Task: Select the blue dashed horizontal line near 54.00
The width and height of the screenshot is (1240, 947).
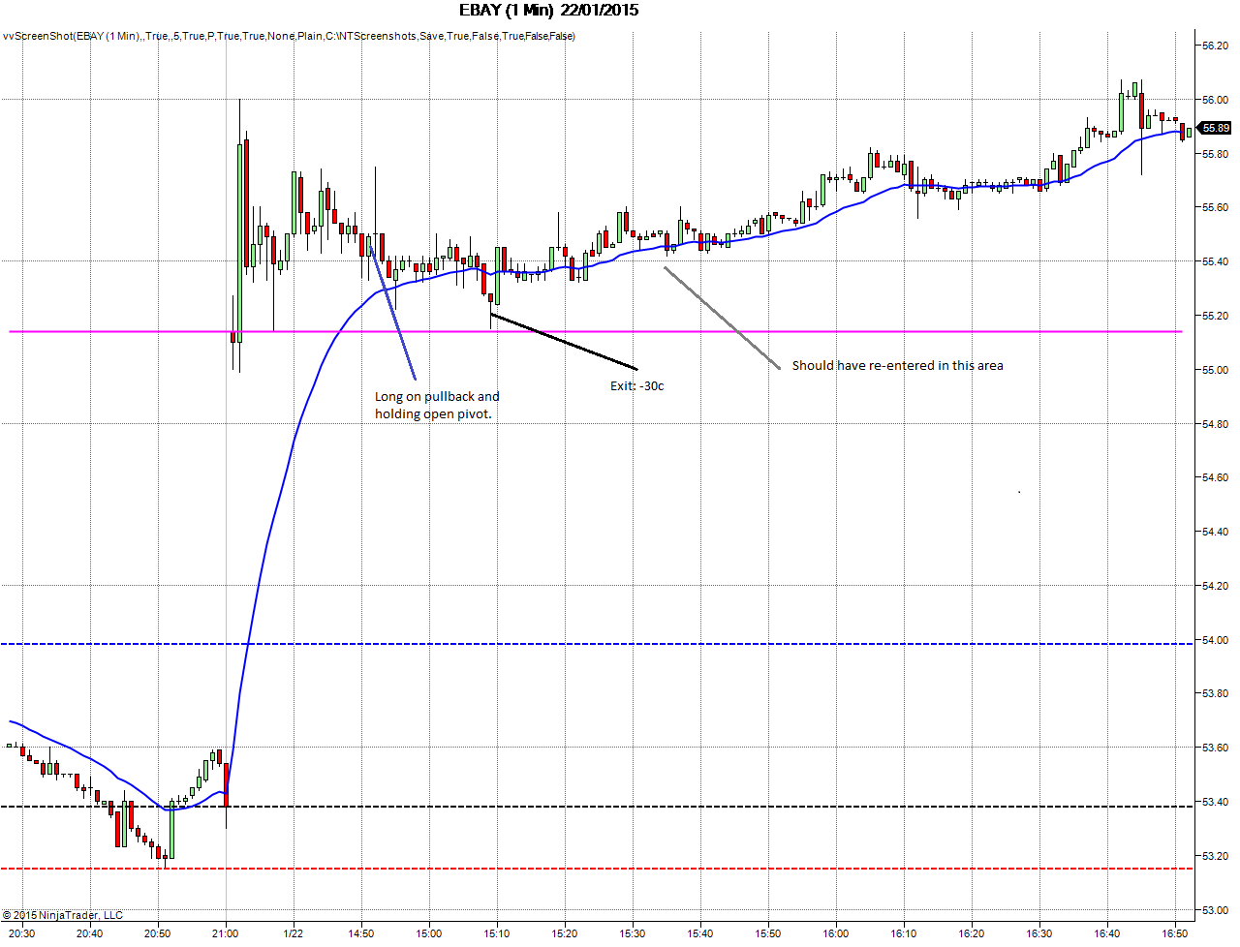Action: pyautogui.click(x=597, y=644)
